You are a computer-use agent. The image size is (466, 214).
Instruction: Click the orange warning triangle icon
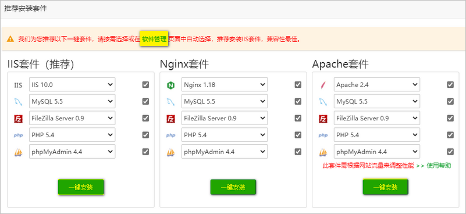pyautogui.click(x=10, y=38)
